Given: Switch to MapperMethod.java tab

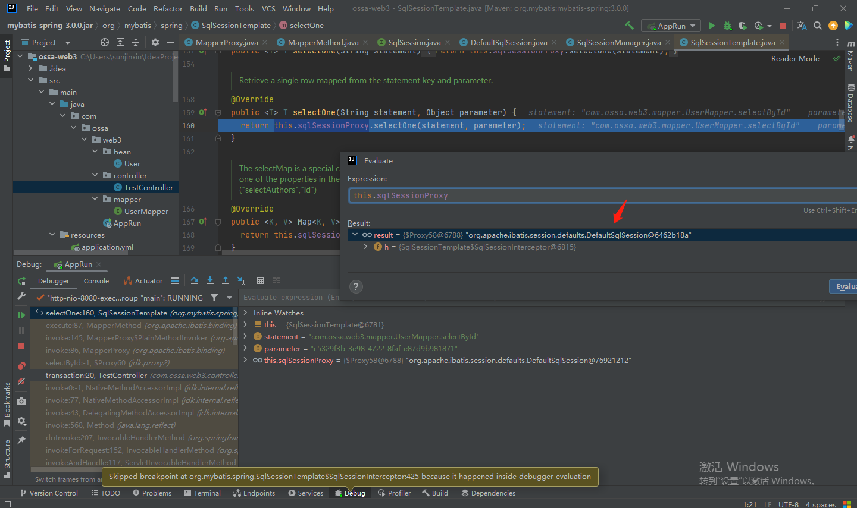Looking at the screenshot, I should pos(323,42).
